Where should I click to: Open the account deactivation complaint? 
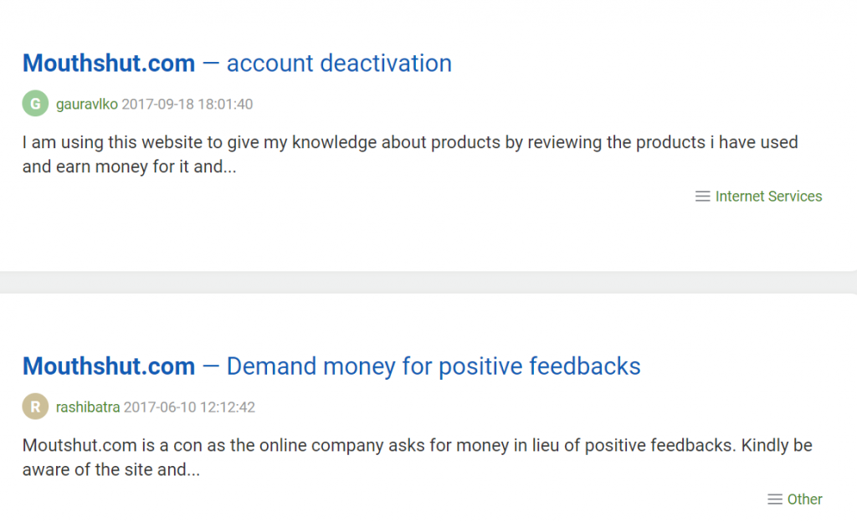[x=339, y=63]
